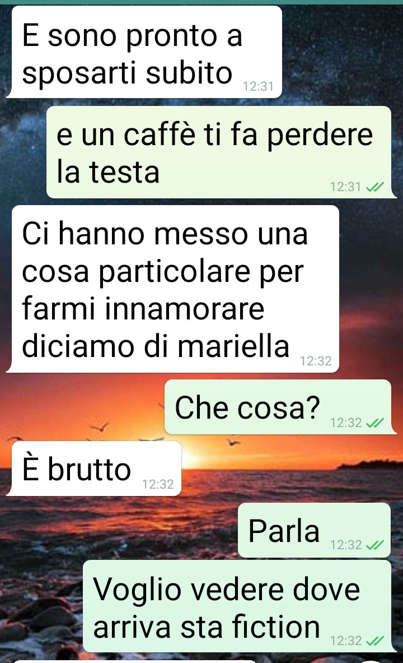Viewport: 403px width, 663px height.
Task: Tap 12:32 timestamp on 'diciamo di mariella' message
Action: tap(316, 361)
